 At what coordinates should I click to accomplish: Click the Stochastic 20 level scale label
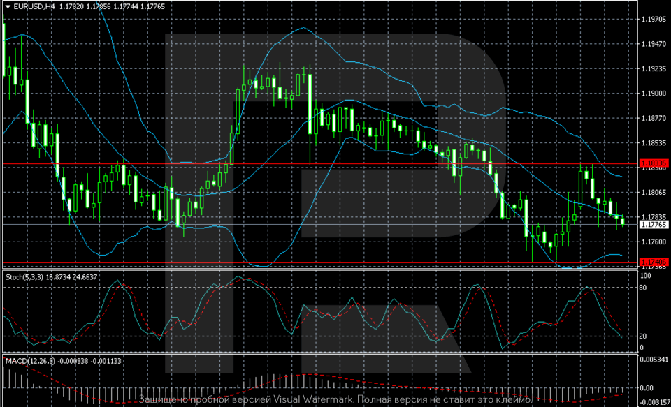(x=643, y=336)
